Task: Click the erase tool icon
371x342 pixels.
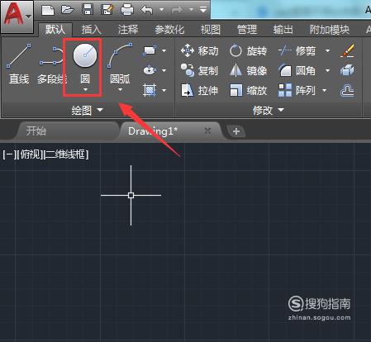Action: 347,50
